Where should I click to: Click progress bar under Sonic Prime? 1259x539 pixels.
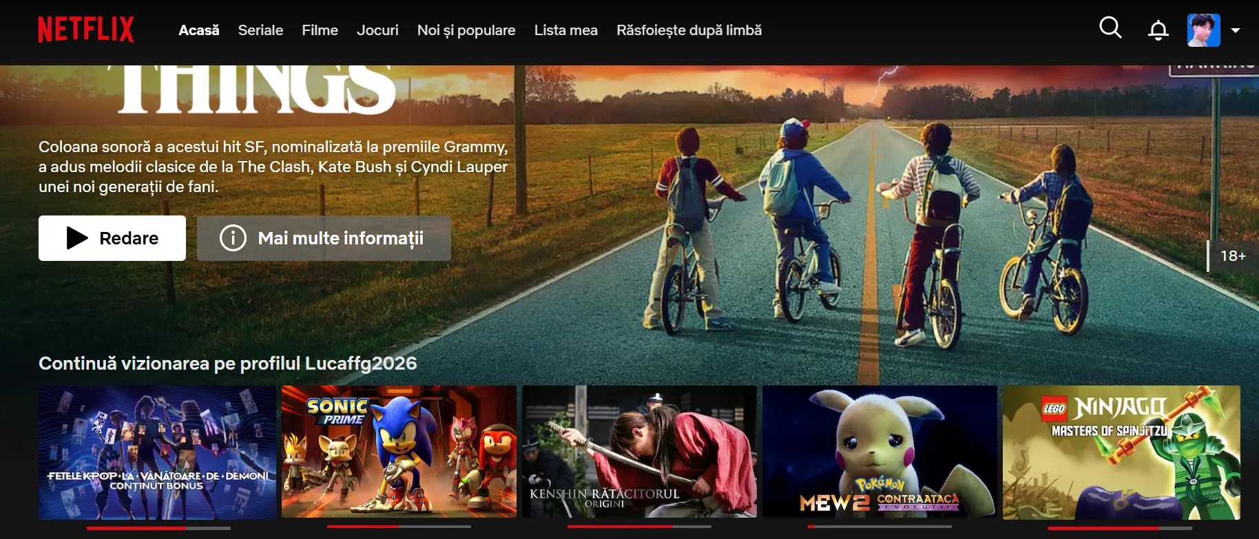click(399, 527)
